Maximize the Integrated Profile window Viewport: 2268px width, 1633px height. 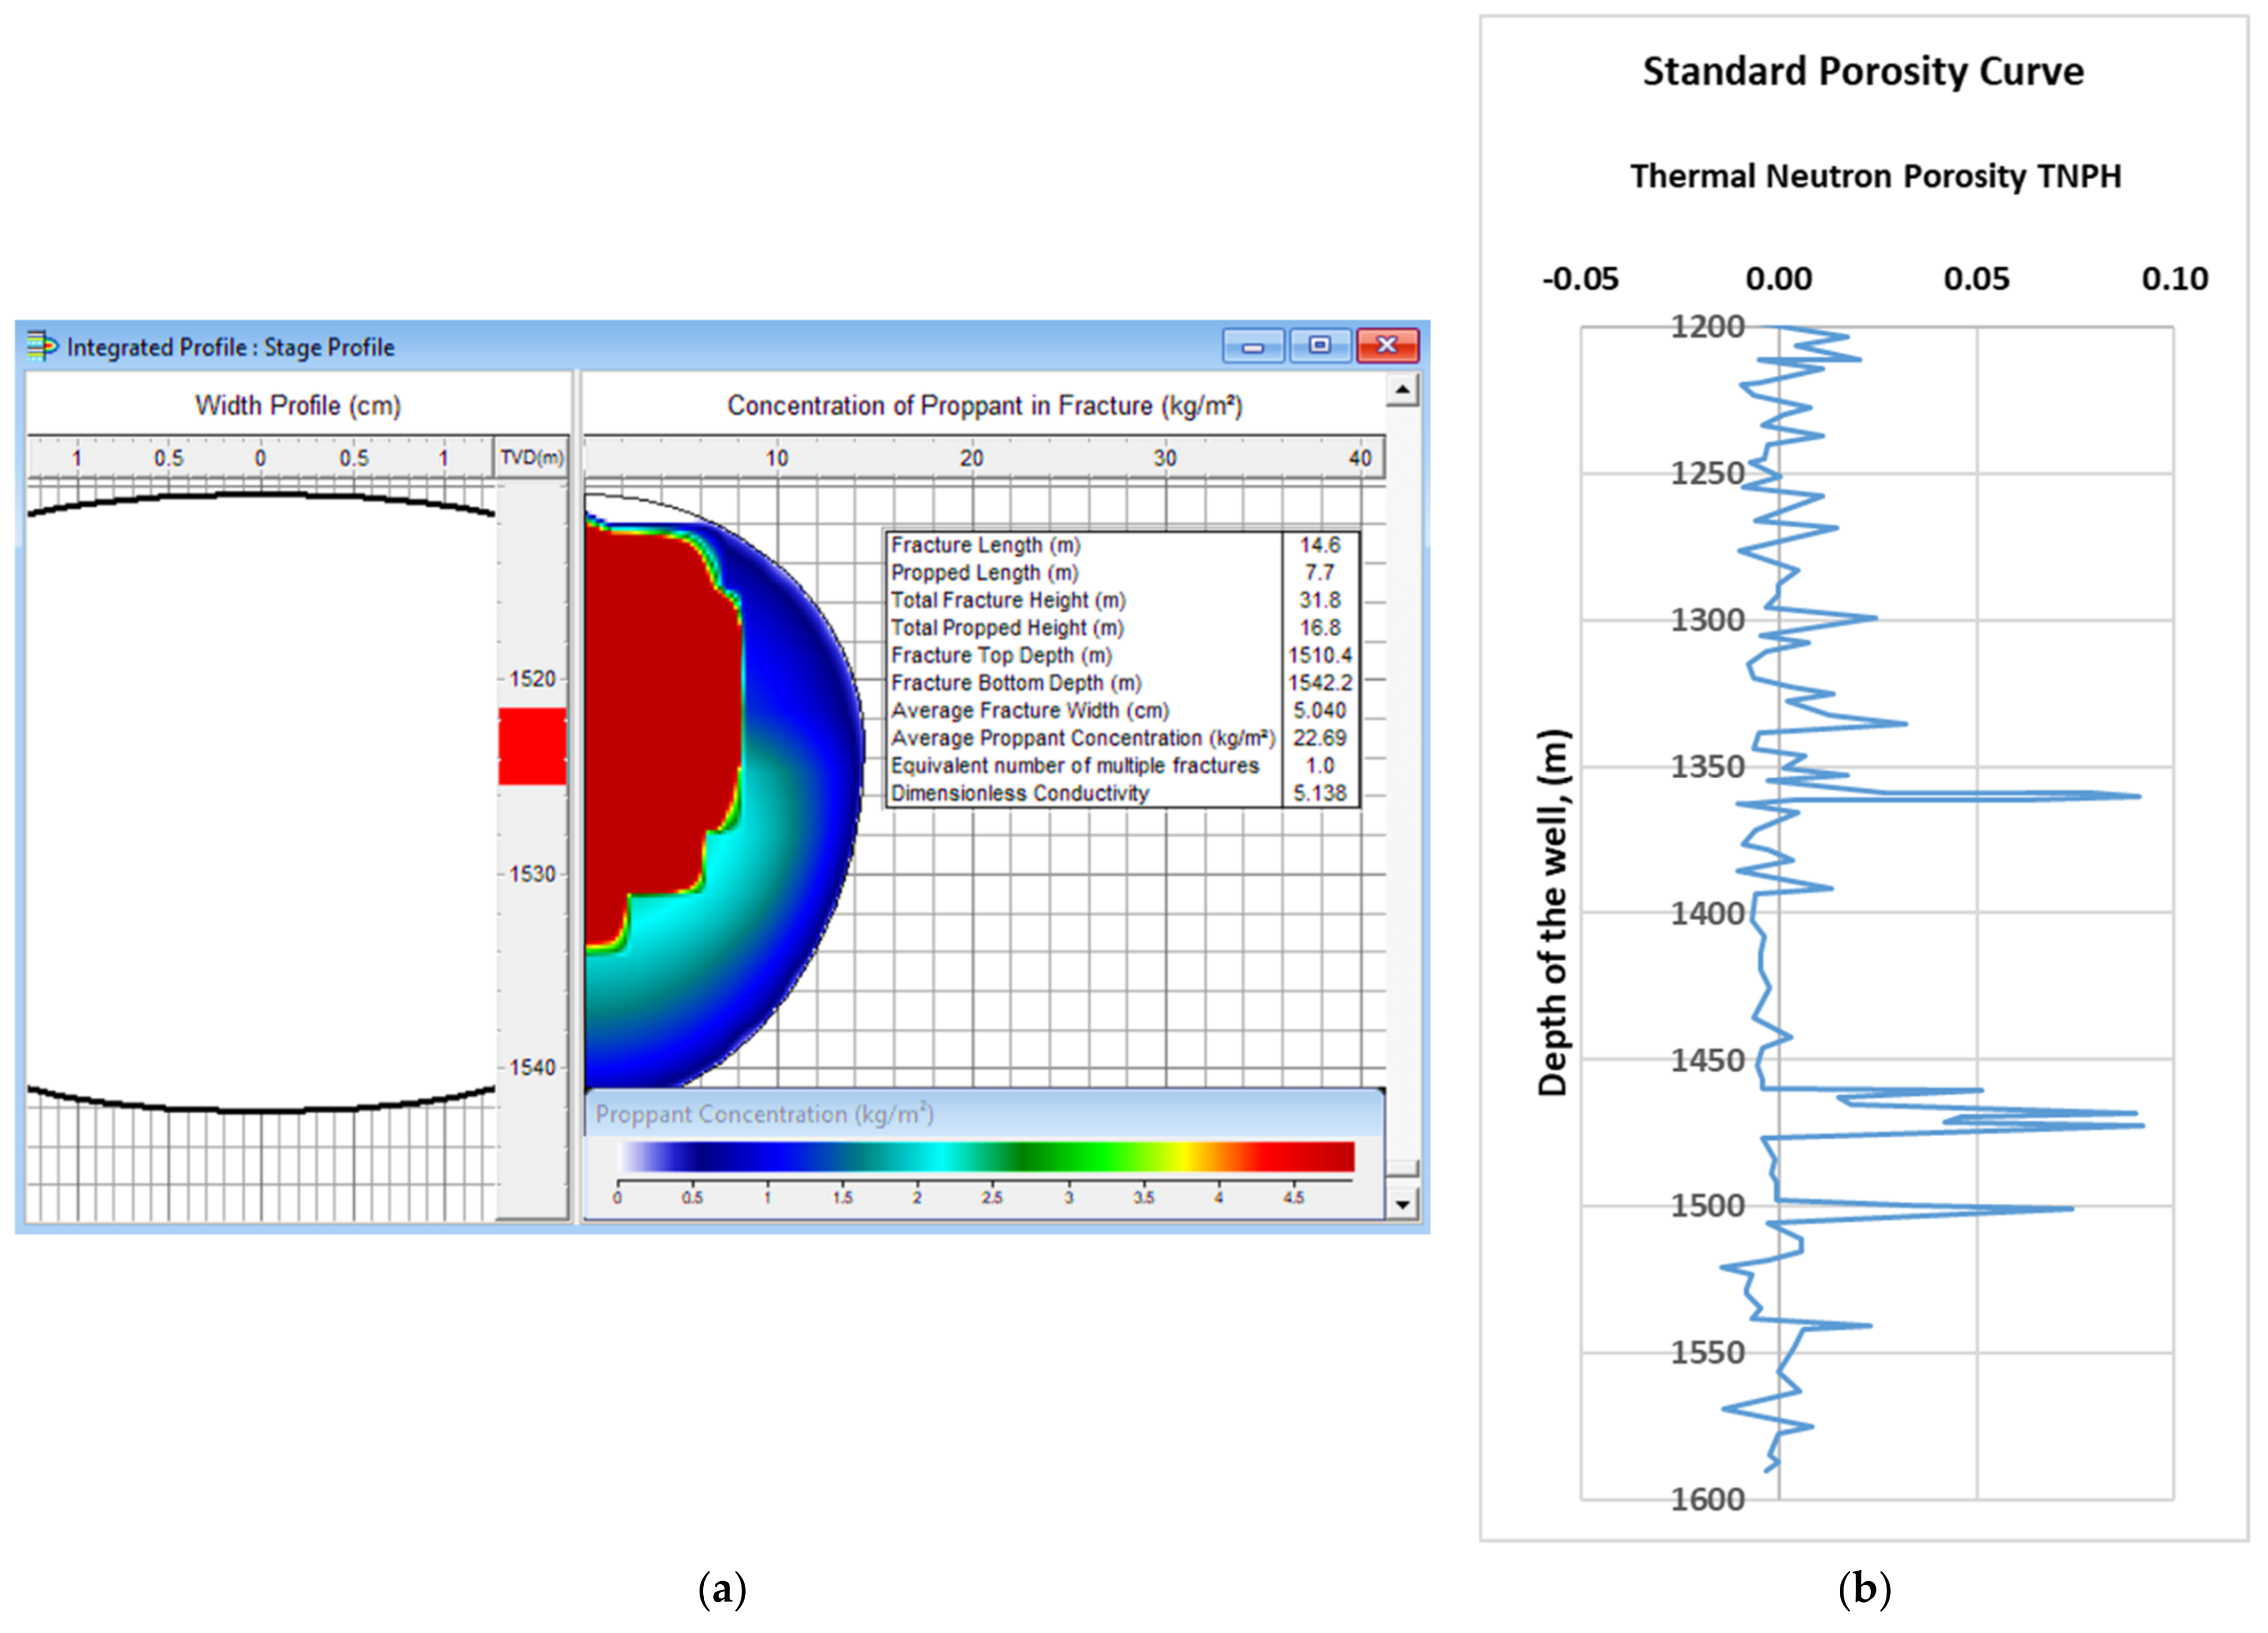(x=1320, y=345)
